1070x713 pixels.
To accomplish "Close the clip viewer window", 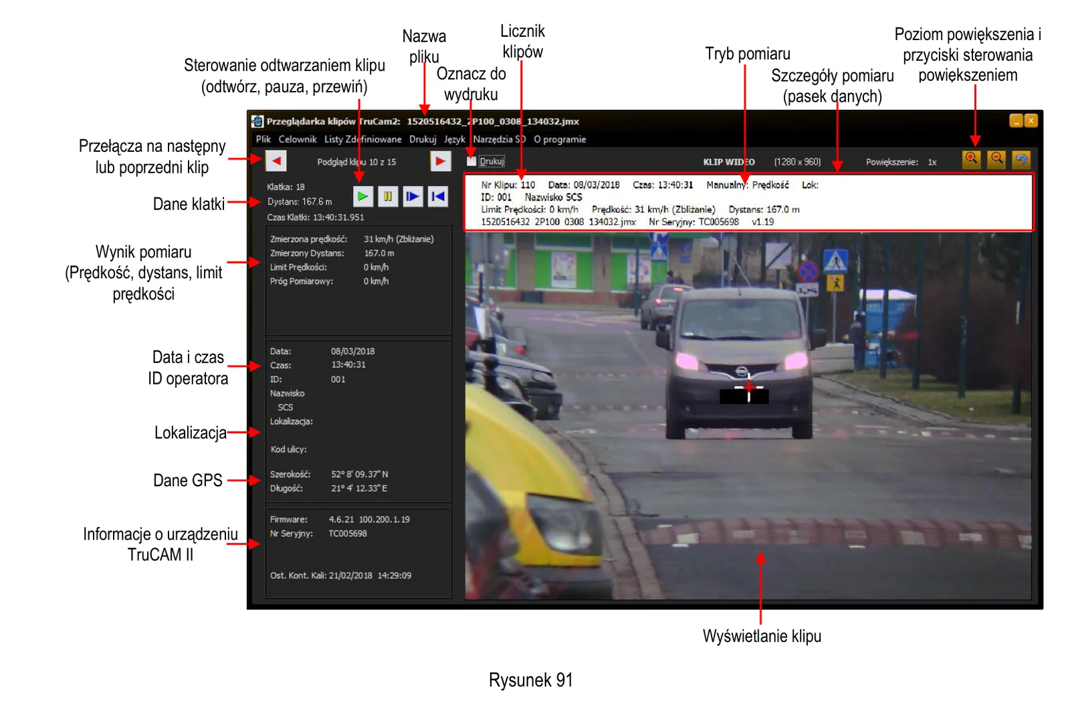I will (1031, 120).
